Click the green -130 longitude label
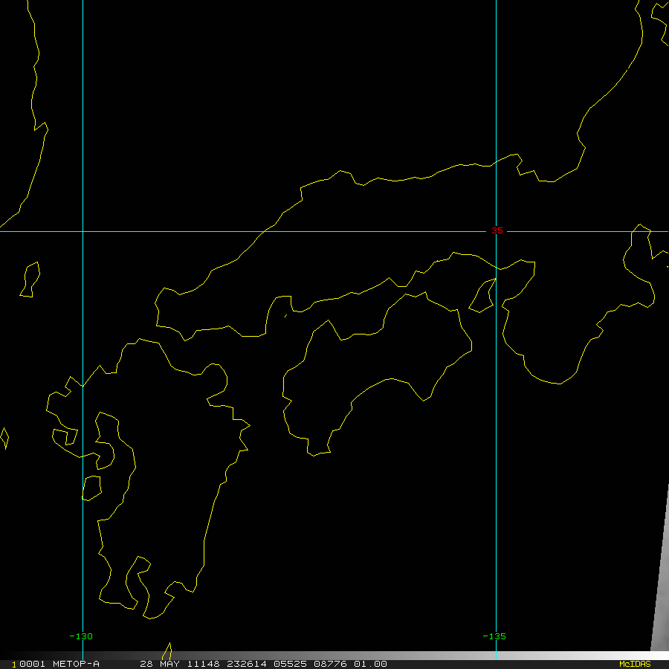Viewport: 669px width, 669px height. click(x=81, y=636)
